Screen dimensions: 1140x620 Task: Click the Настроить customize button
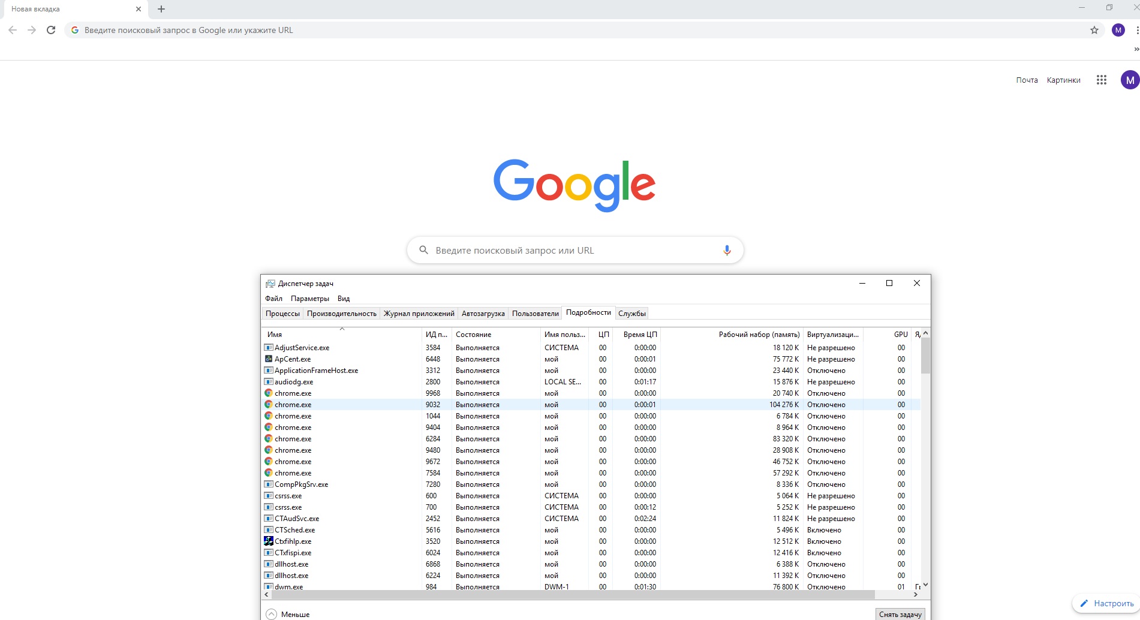pyautogui.click(x=1106, y=603)
